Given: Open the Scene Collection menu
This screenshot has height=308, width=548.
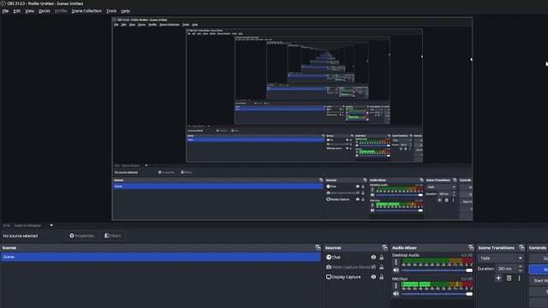Looking at the screenshot, I should tap(86, 11).
